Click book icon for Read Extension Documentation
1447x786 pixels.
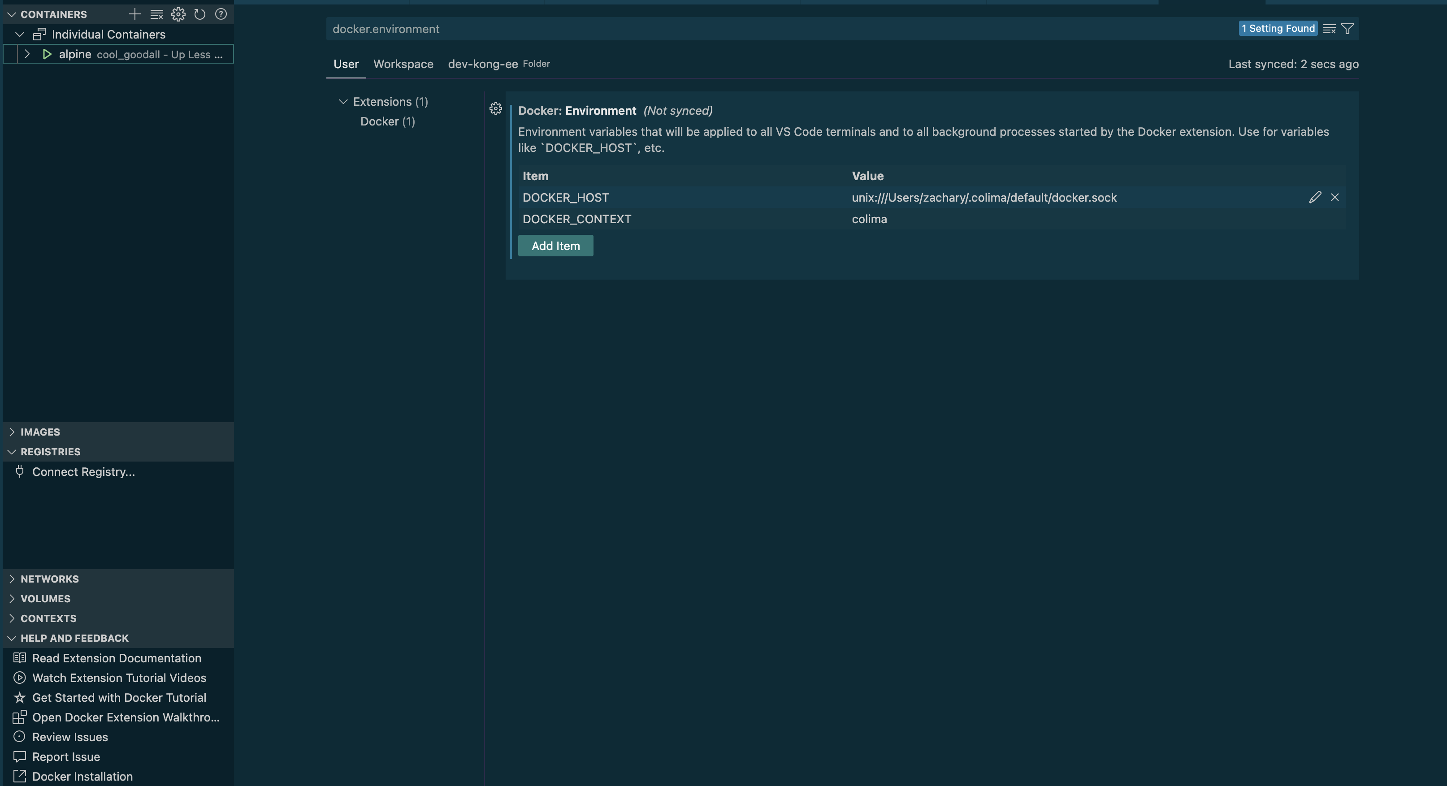click(20, 658)
